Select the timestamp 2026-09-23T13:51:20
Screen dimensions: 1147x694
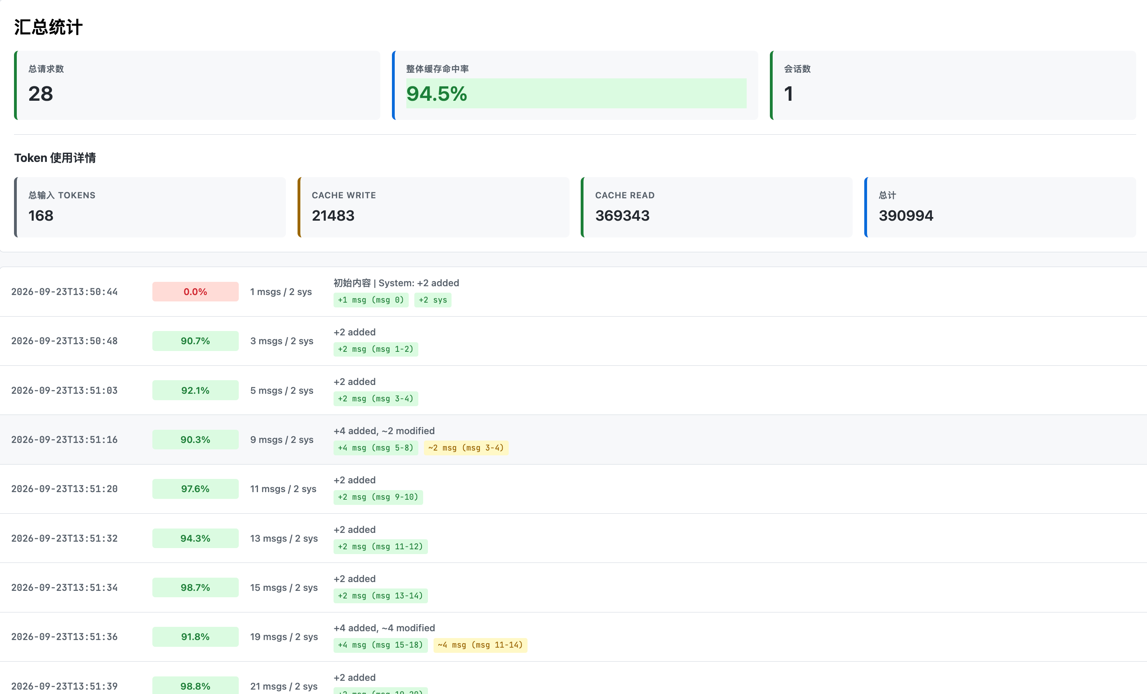click(64, 489)
